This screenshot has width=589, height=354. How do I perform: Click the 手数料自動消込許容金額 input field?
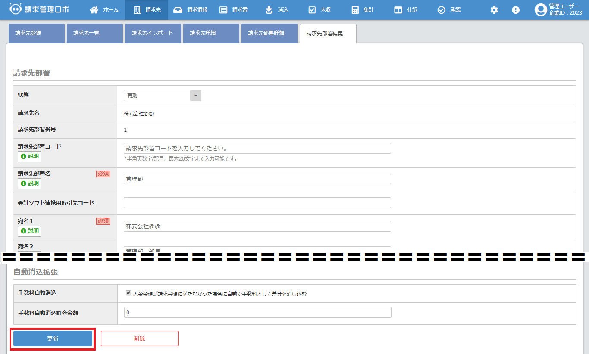click(x=257, y=312)
